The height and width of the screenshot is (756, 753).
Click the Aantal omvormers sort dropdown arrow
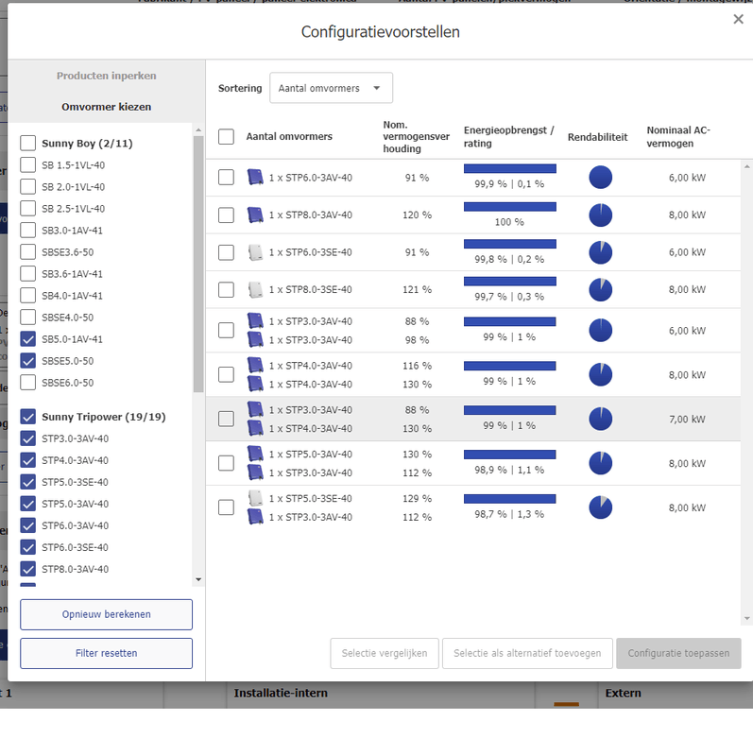point(376,88)
